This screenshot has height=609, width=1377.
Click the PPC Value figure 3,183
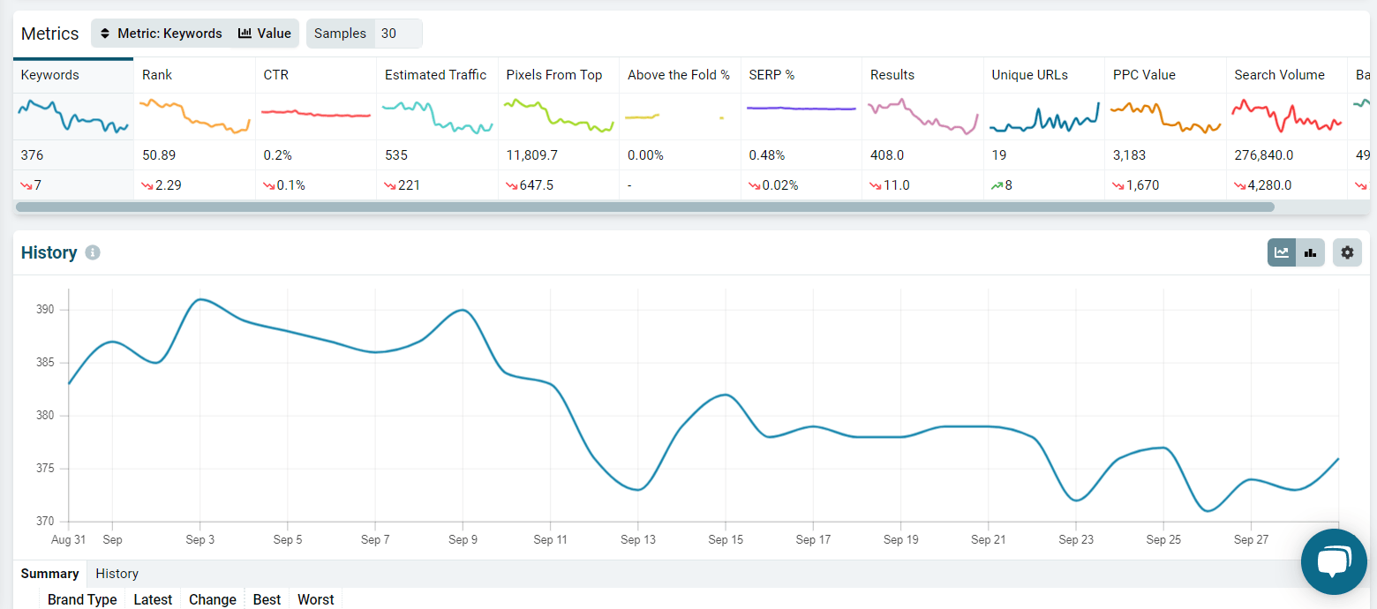coord(1130,155)
